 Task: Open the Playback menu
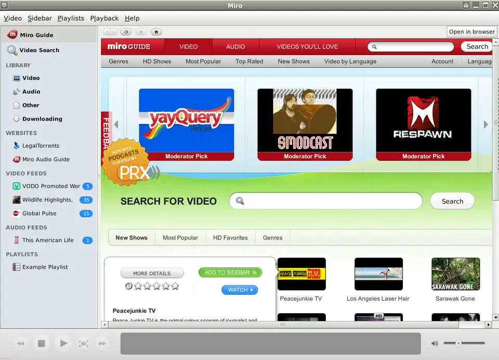(x=104, y=18)
